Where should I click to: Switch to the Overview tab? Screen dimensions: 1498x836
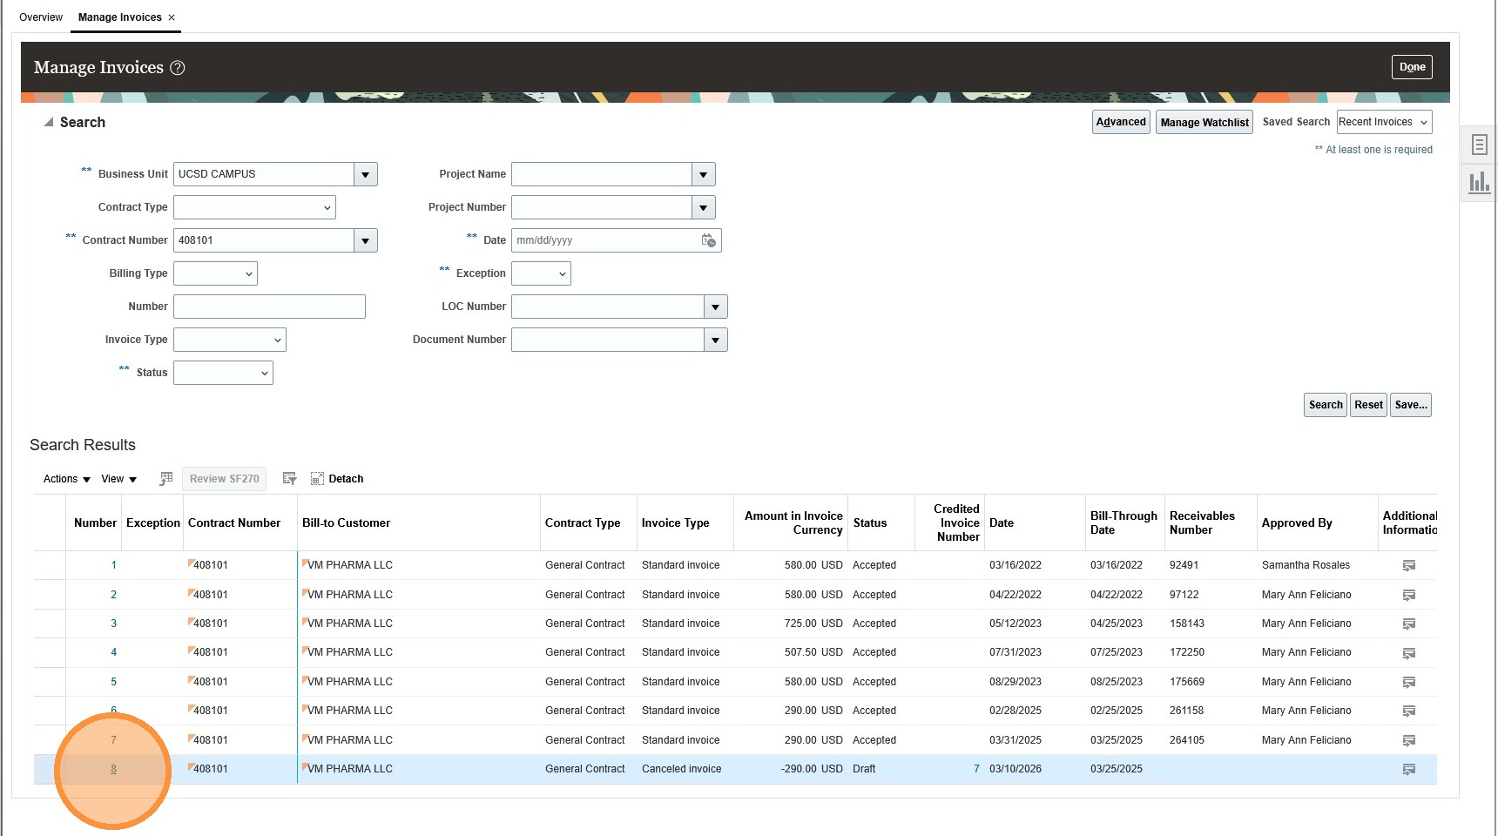[41, 17]
